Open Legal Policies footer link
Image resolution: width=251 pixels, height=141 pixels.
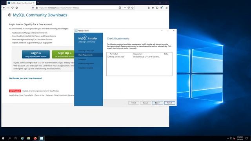click(x=14, y=95)
